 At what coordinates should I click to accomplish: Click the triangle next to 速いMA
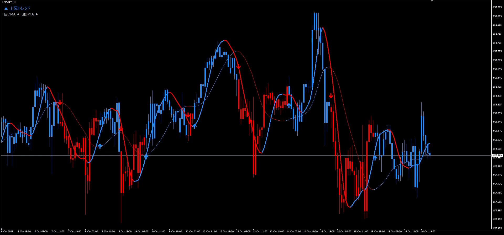(18, 14)
